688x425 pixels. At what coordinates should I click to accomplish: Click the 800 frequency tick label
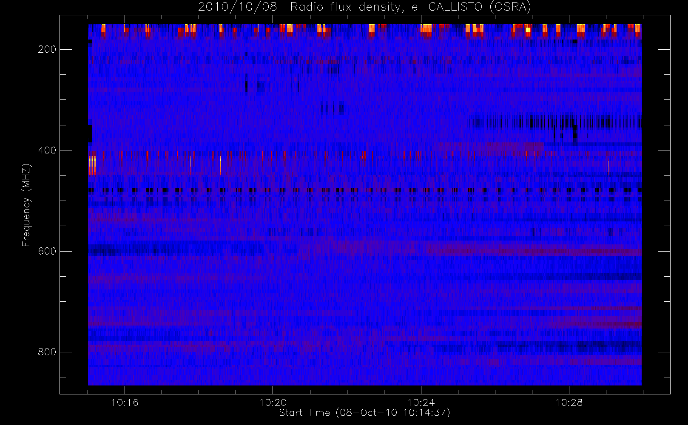tap(47, 352)
